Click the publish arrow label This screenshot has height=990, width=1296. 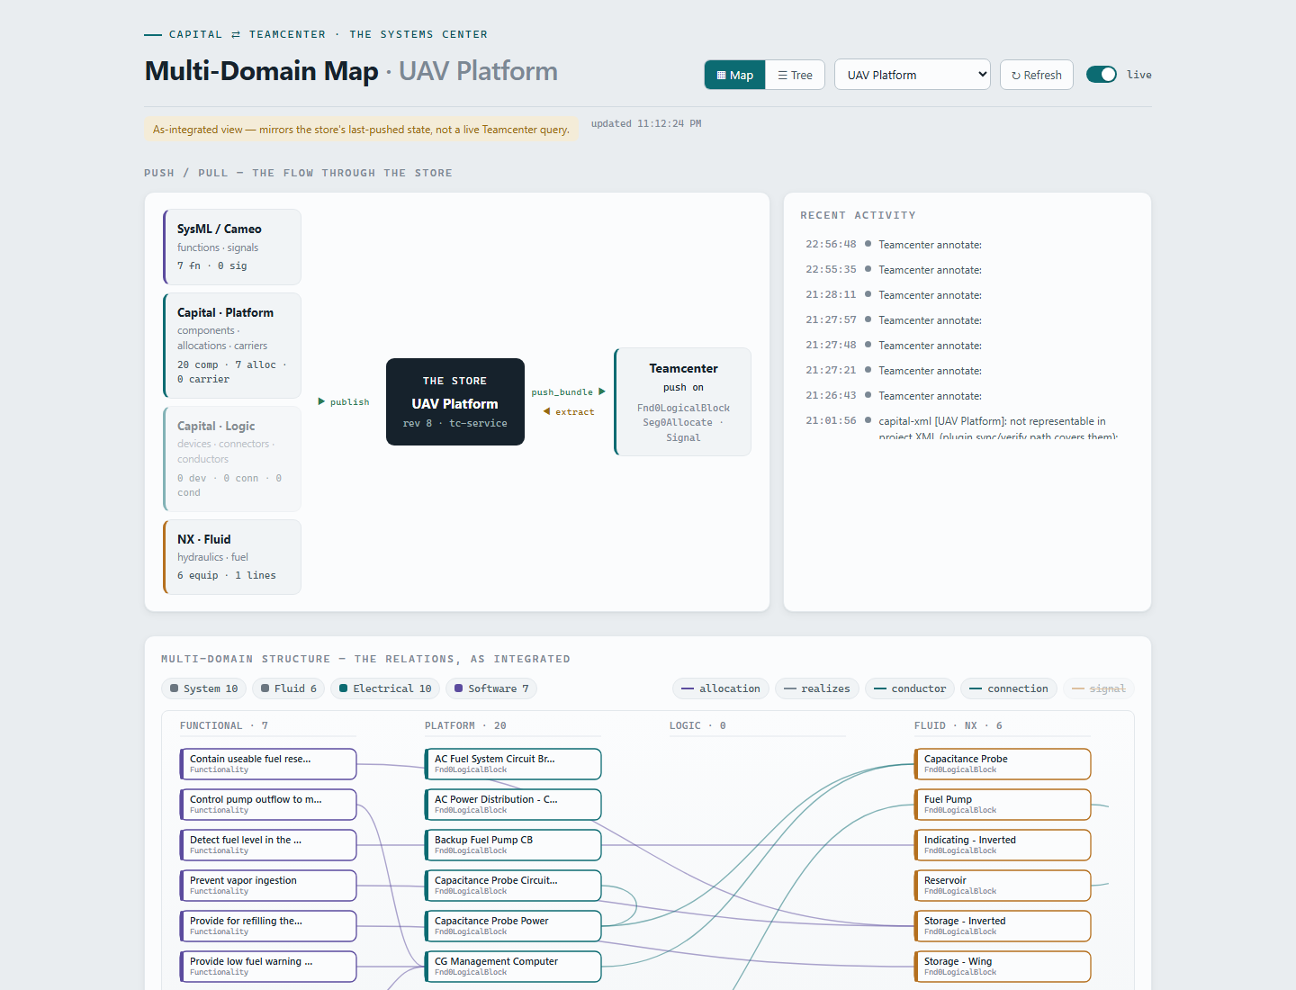click(344, 402)
